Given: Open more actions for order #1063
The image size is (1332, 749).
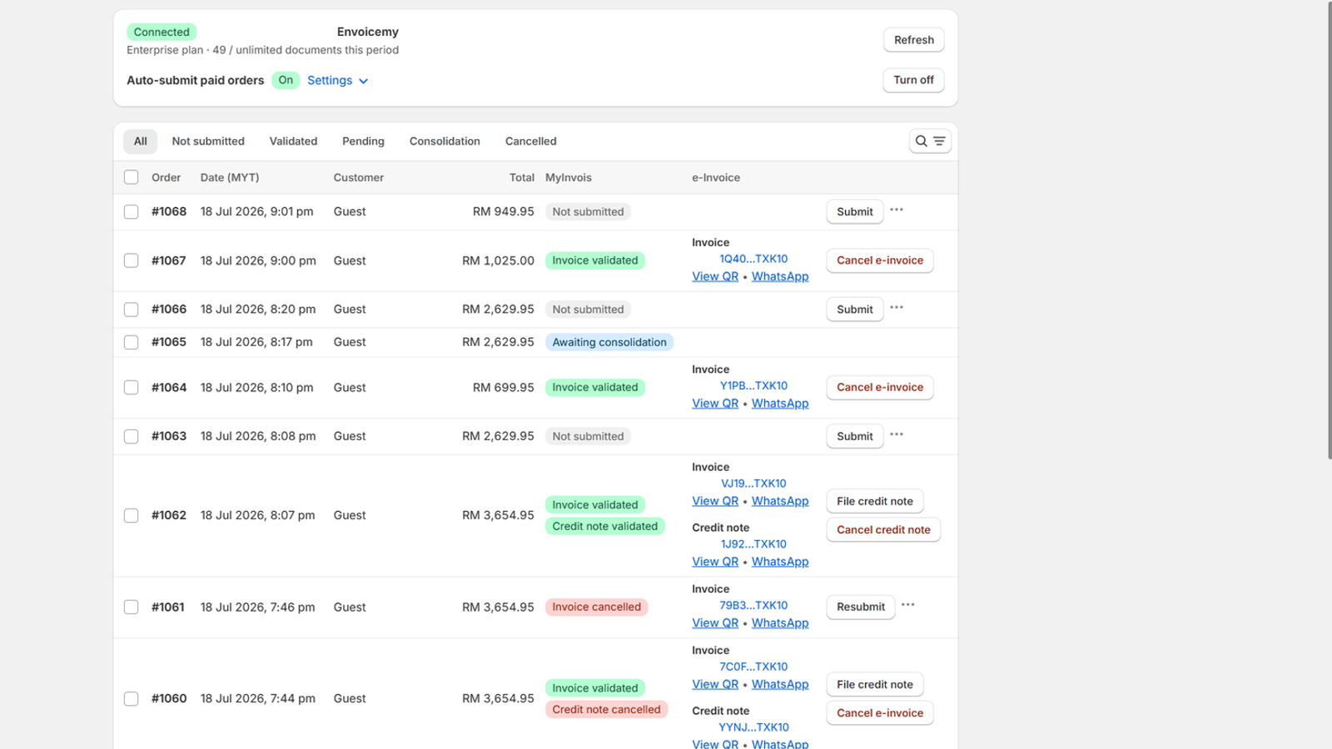Looking at the screenshot, I should coord(897,435).
